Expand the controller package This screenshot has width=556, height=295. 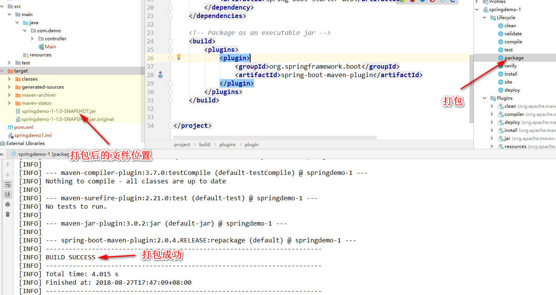[x=32, y=39]
